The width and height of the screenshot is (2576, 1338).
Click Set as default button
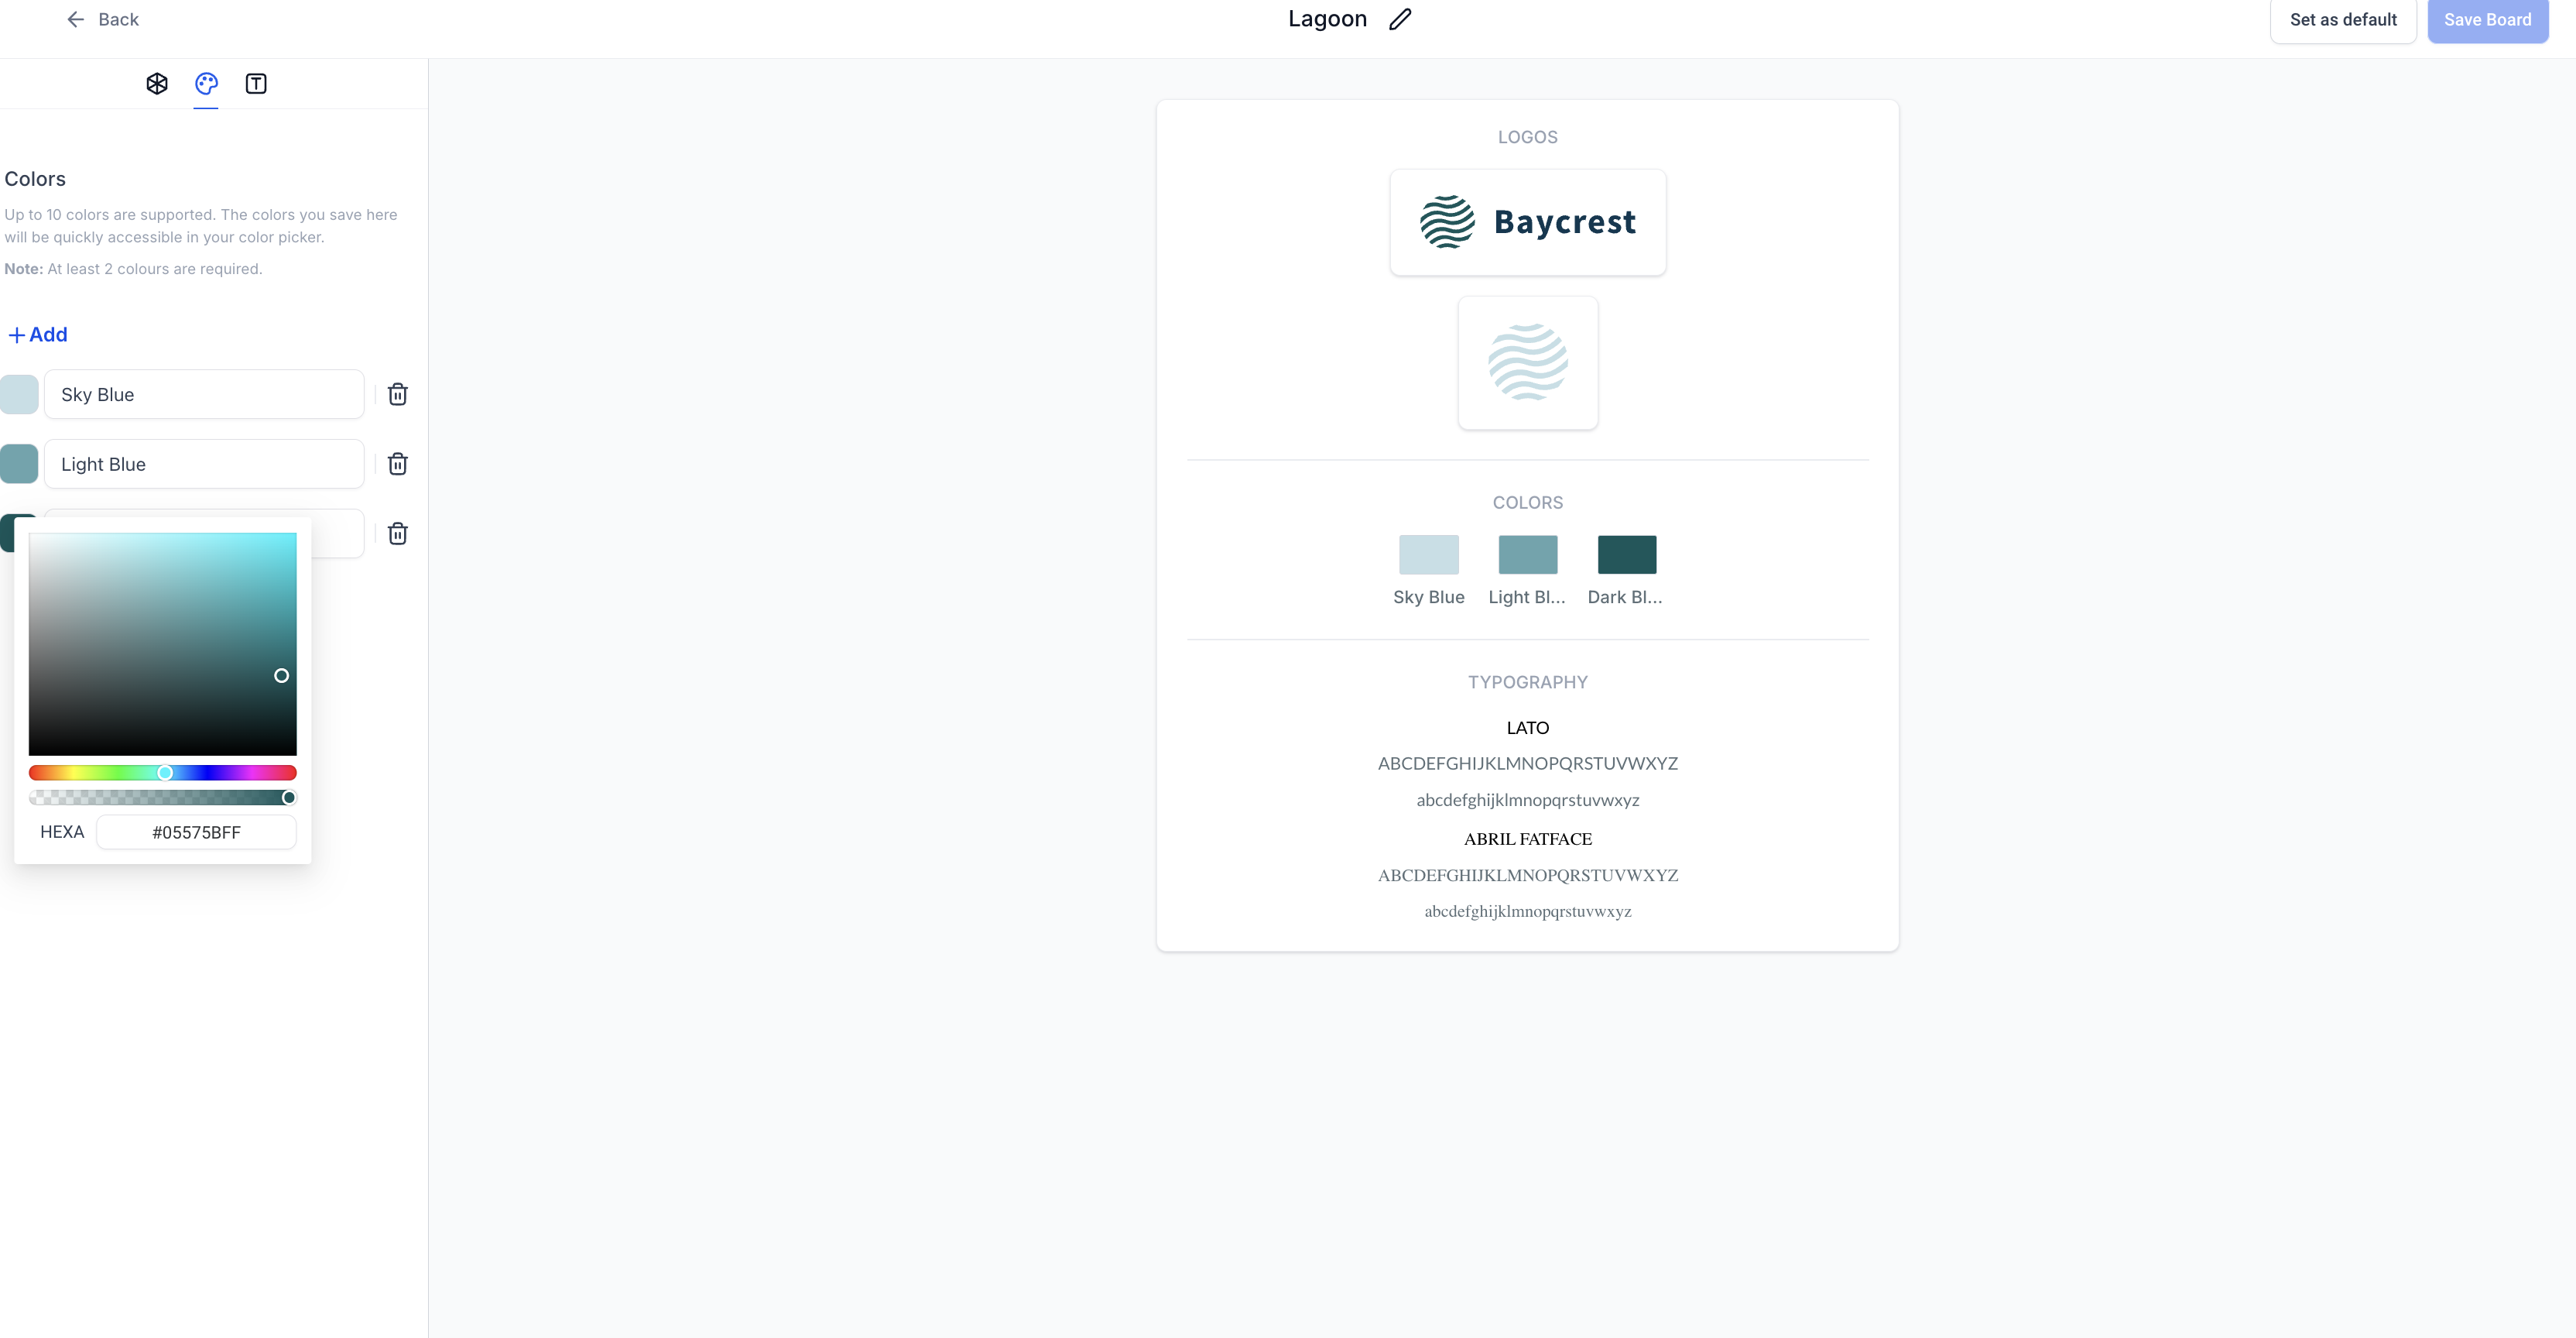[x=2342, y=20]
